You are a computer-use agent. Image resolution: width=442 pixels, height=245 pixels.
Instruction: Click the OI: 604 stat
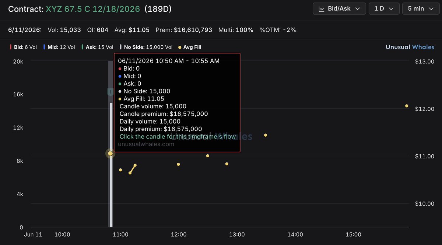point(97,30)
